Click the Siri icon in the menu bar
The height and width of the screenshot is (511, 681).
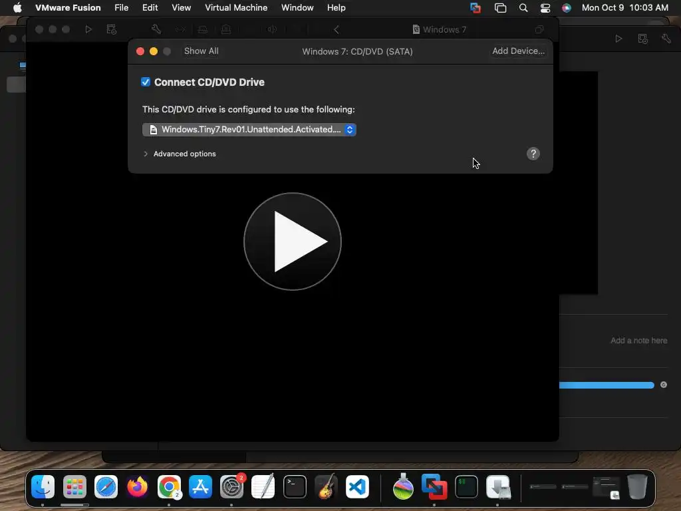click(567, 8)
